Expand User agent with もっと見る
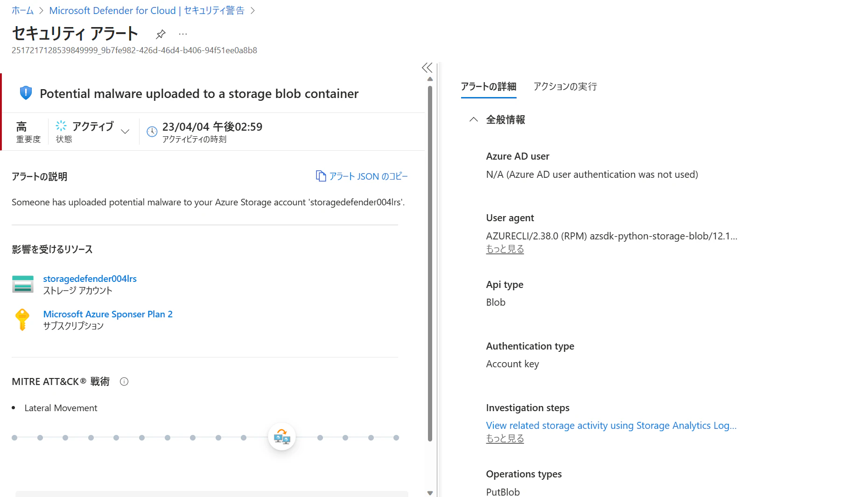Image resolution: width=841 pixels, height=497 pixels. [x=505, y=249]
